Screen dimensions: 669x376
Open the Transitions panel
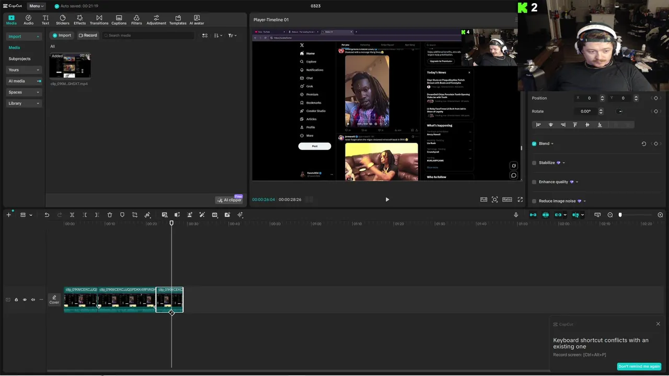99,20
